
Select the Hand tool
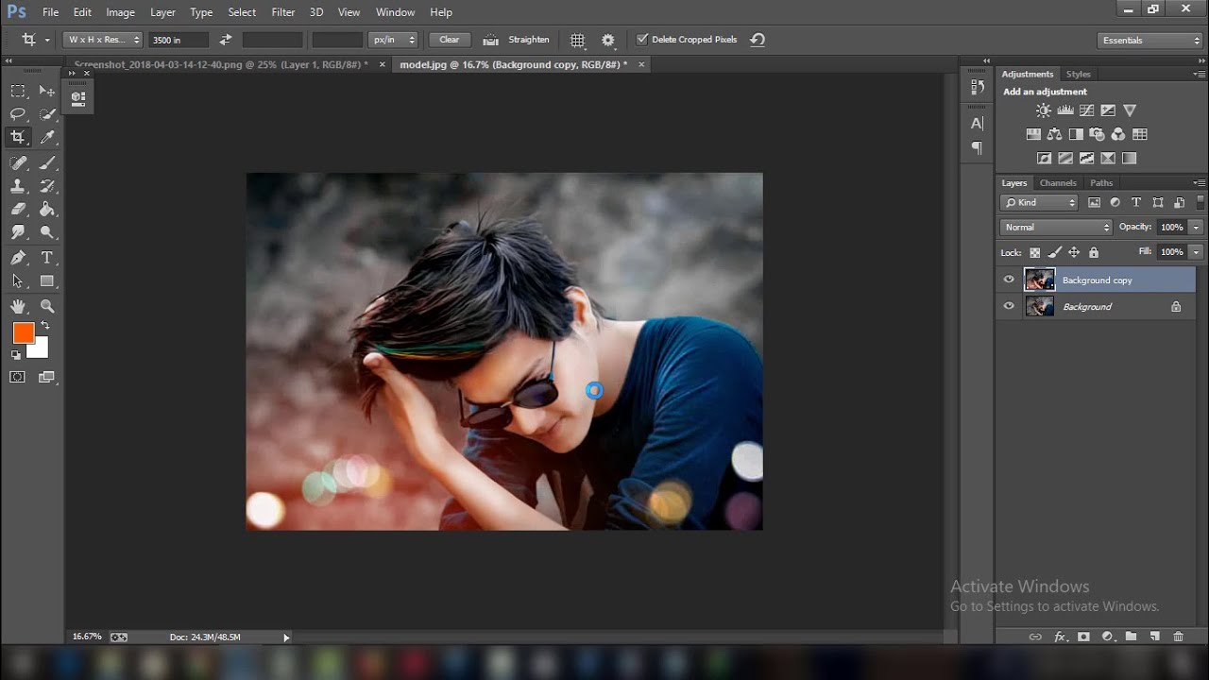(x=18, y=306)
